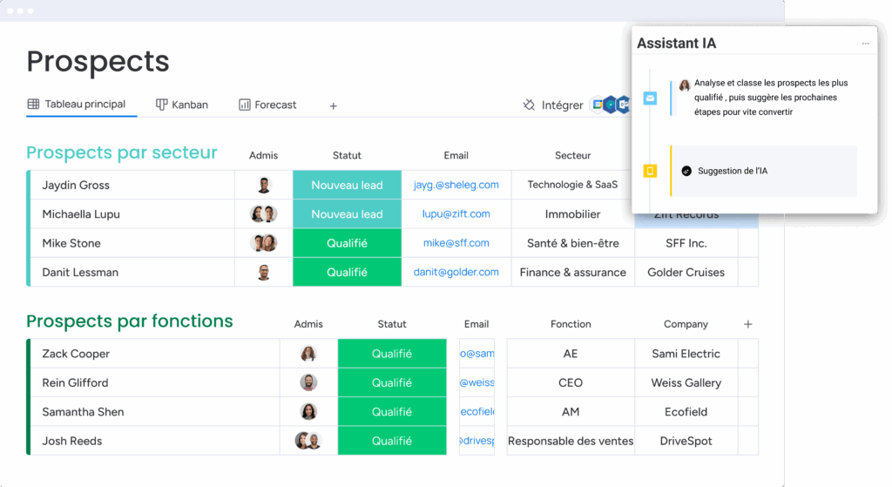The height and width of the screenshot is (487, 892).
Task: Open email link danit@golder.com
Action: pyautogui.click(x=456, y=272)
